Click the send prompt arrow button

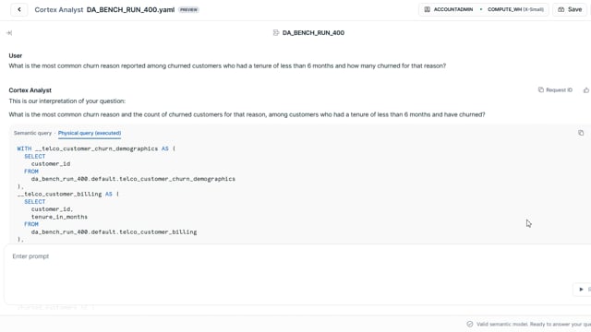pos(582,289)
